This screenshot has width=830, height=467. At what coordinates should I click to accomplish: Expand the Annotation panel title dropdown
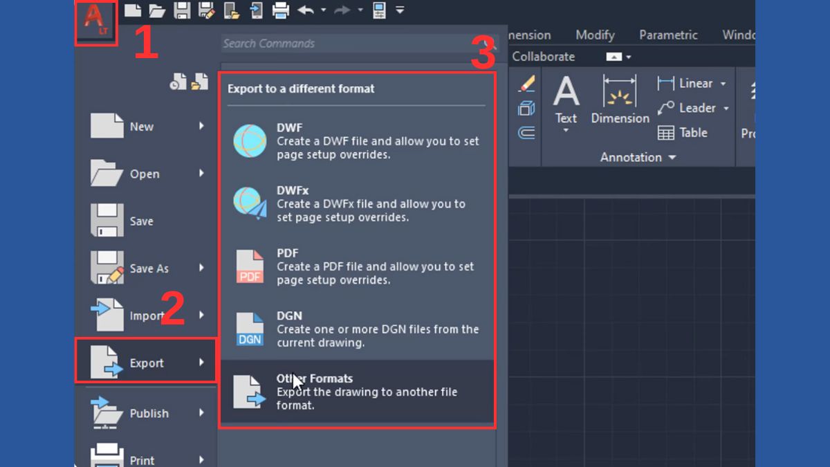[x=672, y=158]
